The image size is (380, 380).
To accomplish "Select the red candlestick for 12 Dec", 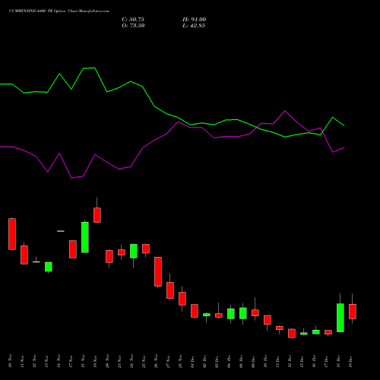I will coord(292,334).
